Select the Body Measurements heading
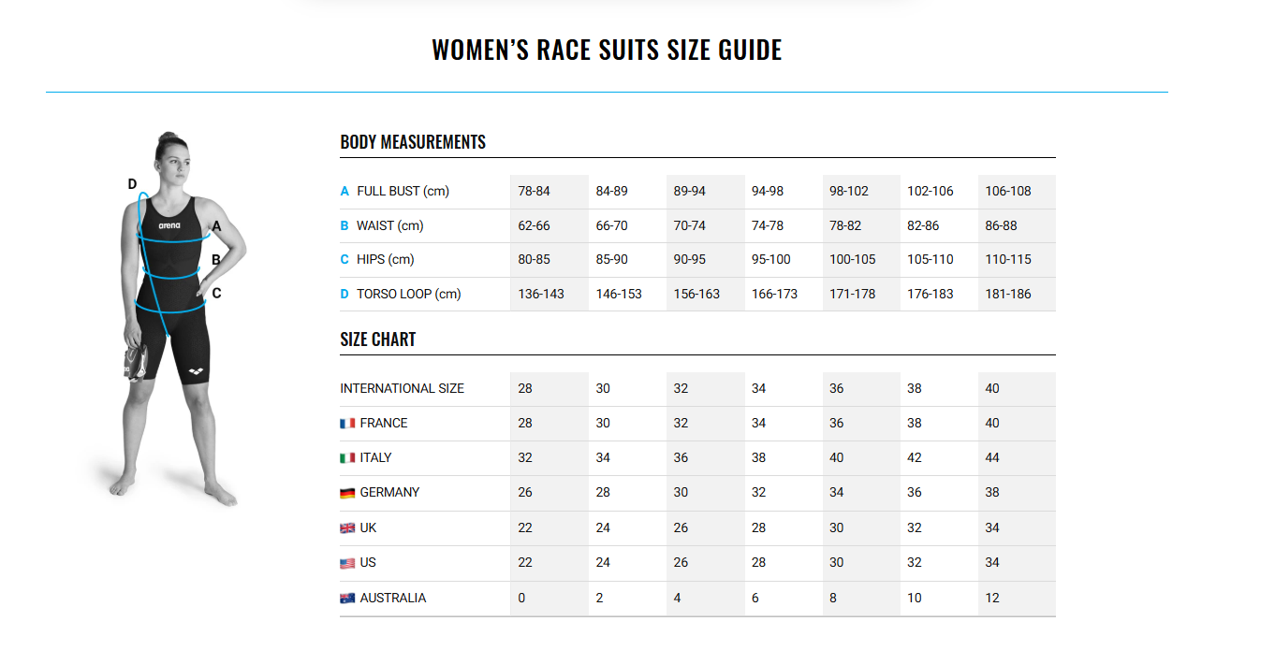 [413, 142]
